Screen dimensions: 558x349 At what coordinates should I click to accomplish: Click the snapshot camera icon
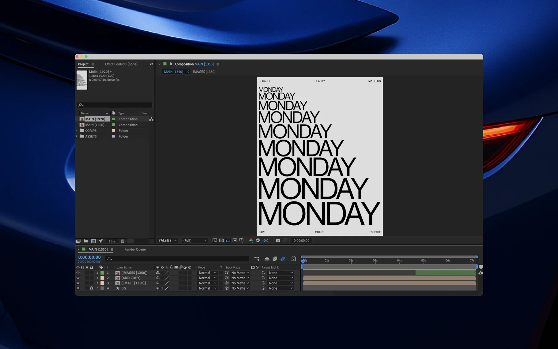[278, 241]
